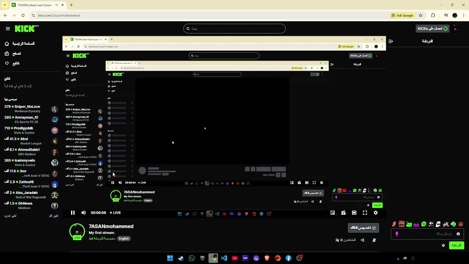This screenshot has height=264, width=469.
Task: Open Chrome three-dot menu
Action: point(464,15)
